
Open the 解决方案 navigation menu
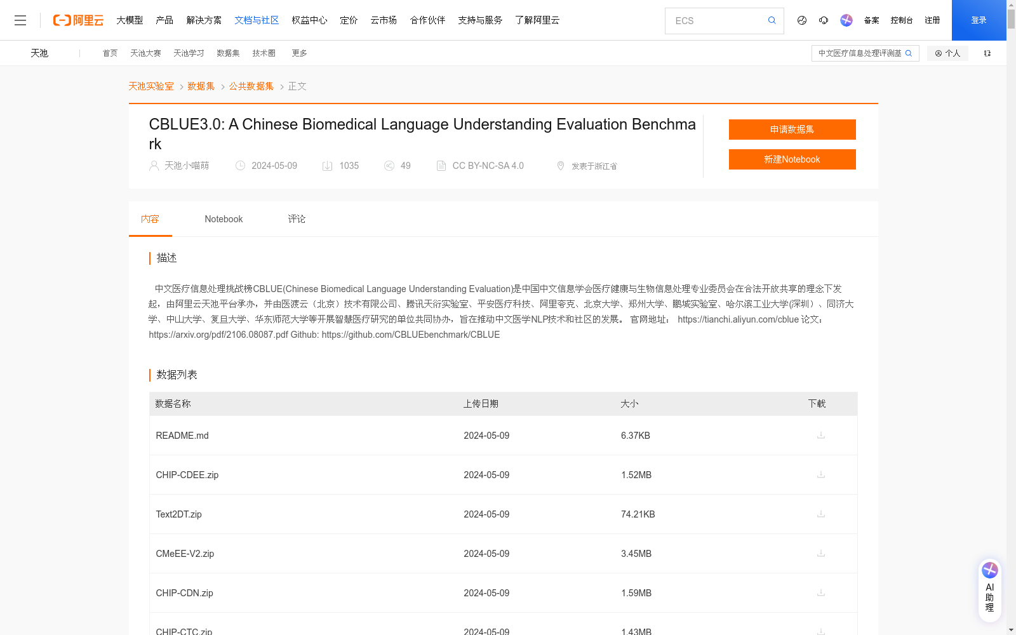[x=204, y=20]
